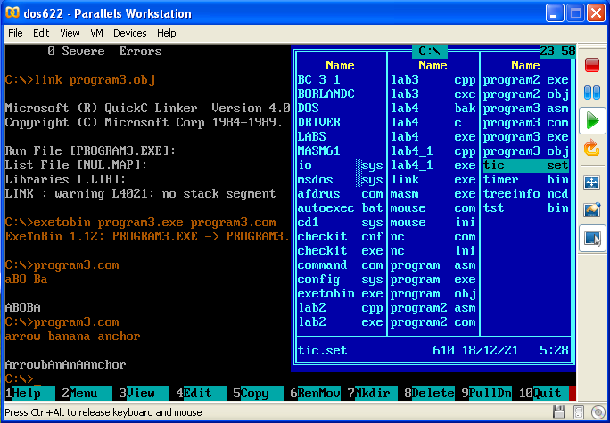The height and width of the screenshot is (423, 610).
Task: Click the 10Quit function key button
Action: tap(543, 394)
